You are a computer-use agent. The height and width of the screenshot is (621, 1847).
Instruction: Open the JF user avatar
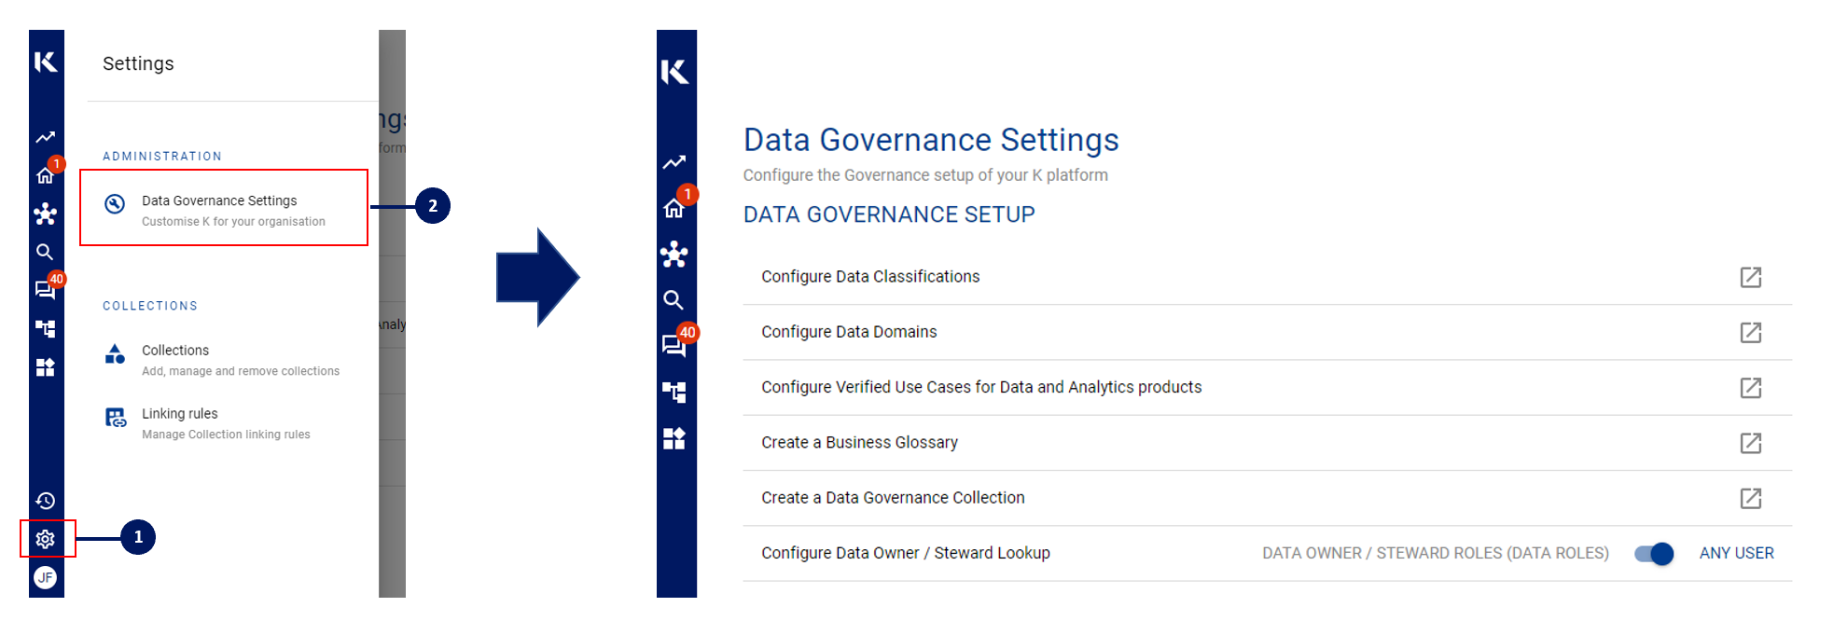45,577
